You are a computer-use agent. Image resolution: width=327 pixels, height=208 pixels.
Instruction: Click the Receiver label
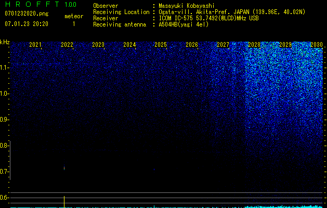tap(106, 18)
